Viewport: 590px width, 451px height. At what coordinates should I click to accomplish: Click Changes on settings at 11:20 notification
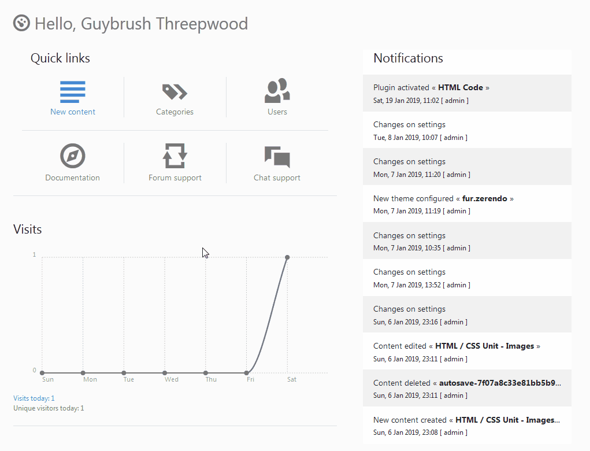pos(467,167)
